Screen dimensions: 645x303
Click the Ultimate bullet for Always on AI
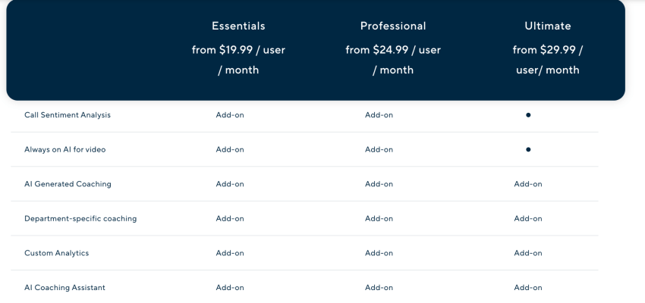click(528, 149)
